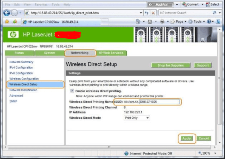Click the SSID name input field
The image size is (225, 159).
click(x=159, y=102)
